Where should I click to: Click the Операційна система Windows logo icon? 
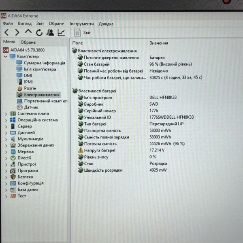click(13, 120)
